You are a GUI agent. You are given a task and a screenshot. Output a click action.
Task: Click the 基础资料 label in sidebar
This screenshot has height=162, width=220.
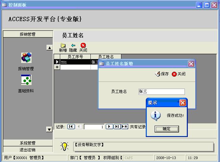click(26, 91)
